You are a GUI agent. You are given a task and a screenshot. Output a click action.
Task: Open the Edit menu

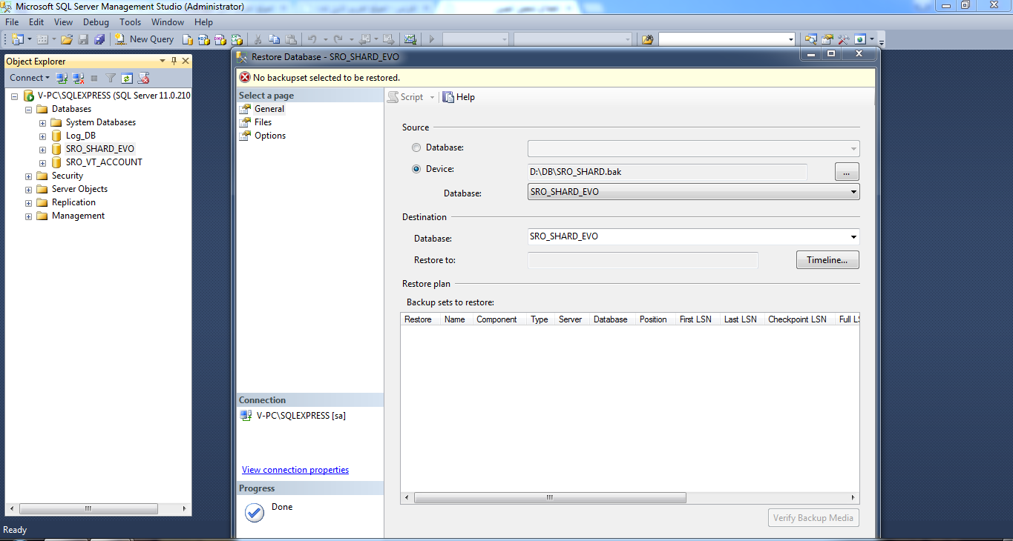(36, 22)
